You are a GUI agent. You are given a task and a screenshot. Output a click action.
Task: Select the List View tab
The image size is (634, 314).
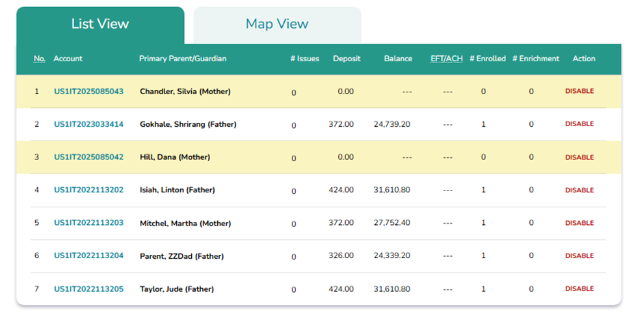pos(100,25)
